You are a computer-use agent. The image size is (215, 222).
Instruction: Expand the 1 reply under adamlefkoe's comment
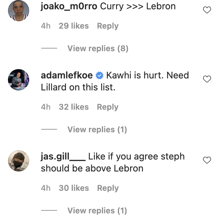(x=97, y=129)
